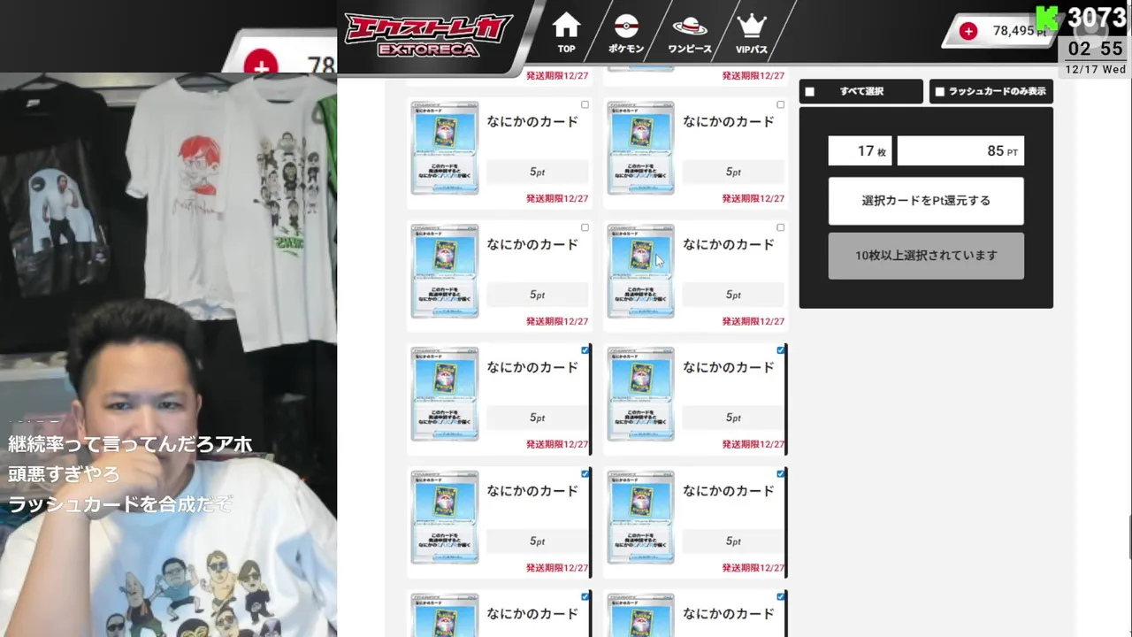The image size is (1132, 637).
Task: Click the red plus icon beside 78,495 pt
Action: tap(968, 31)
